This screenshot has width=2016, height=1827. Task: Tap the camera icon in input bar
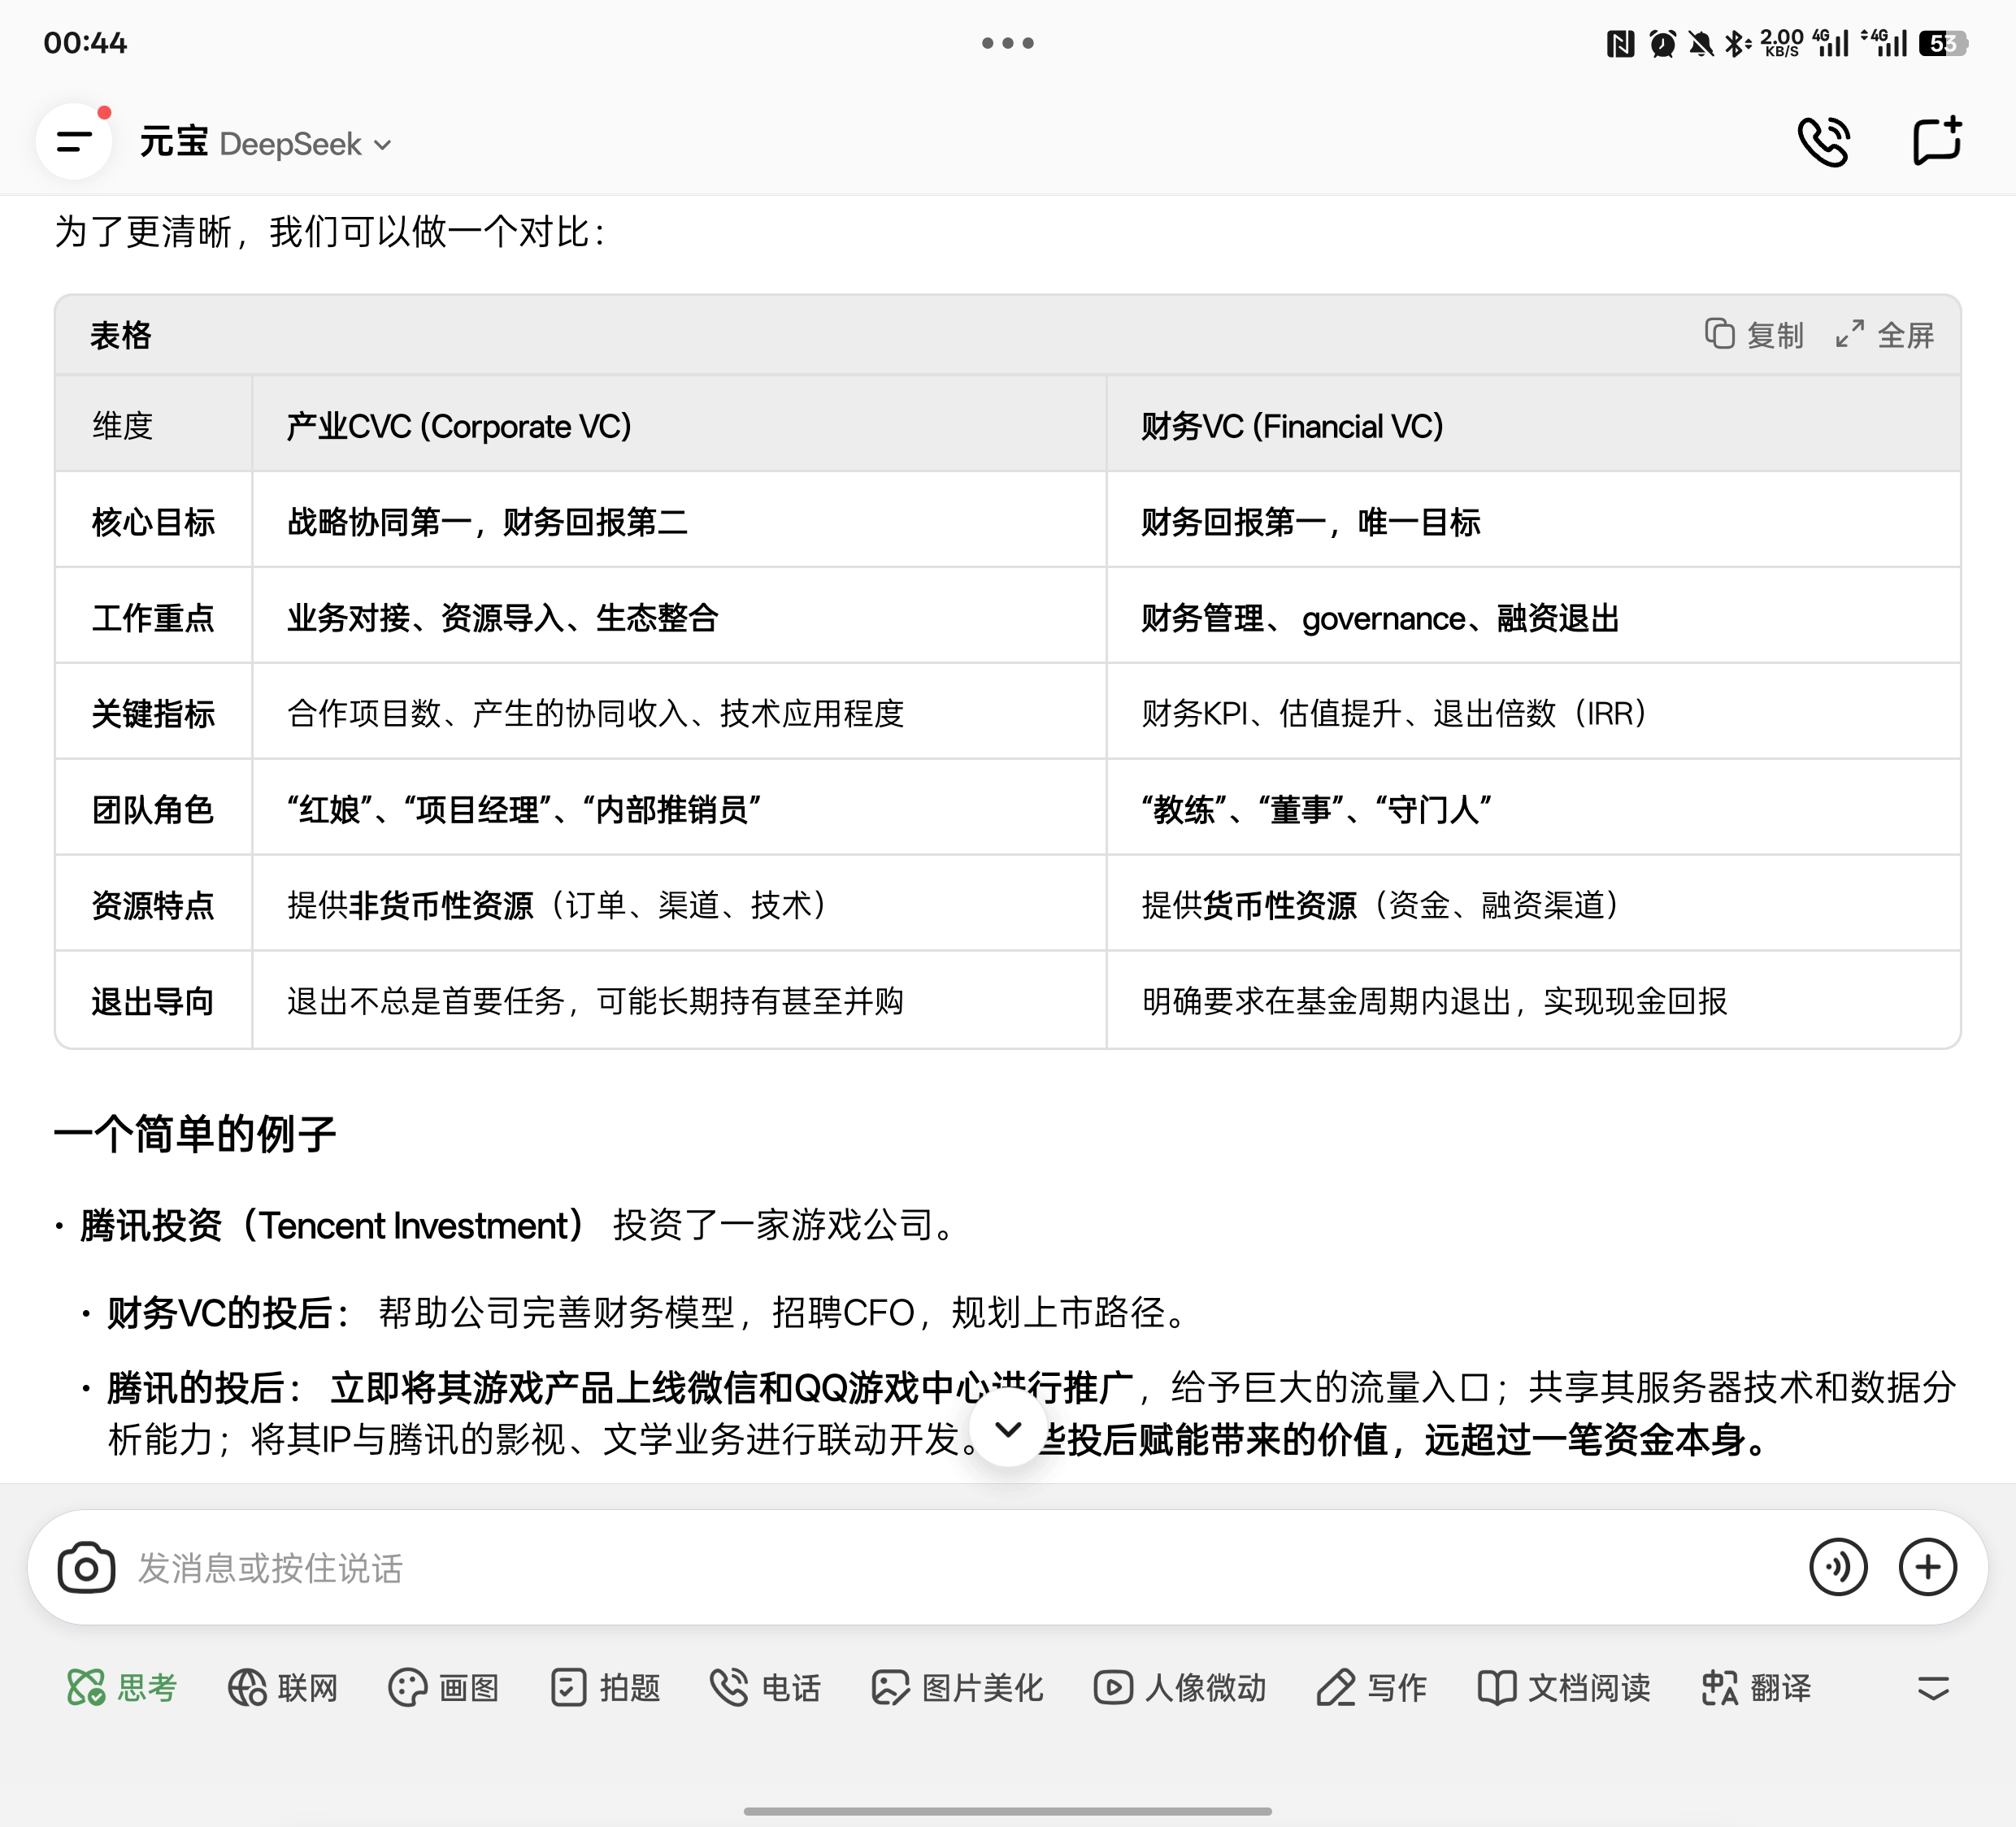(86, 1567)
